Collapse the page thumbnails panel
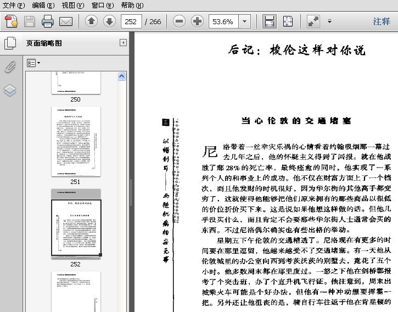This screenshot has height=312, width=398. 124,43
